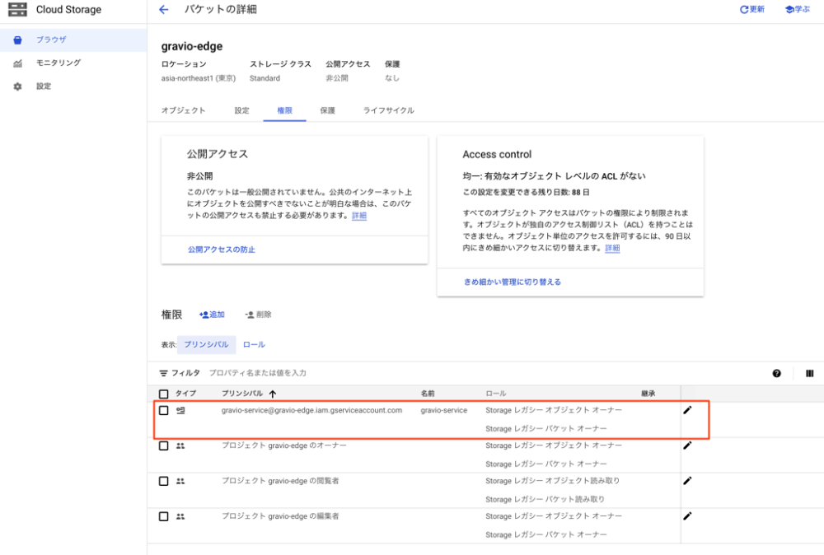824x555 pixels.
Task: Click プロジェクト gravio-edge のオーナー text
Action: (x=283, y=445)
